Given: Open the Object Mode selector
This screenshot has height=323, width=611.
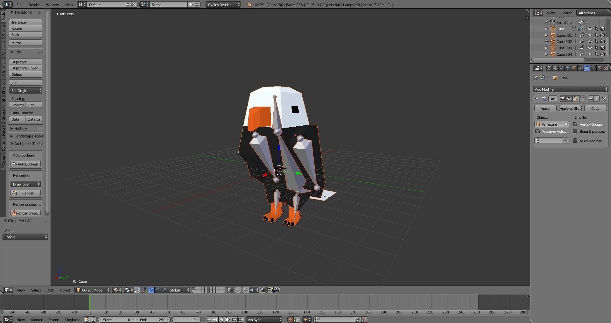Looking at the screenshot, I should [93, 290].
